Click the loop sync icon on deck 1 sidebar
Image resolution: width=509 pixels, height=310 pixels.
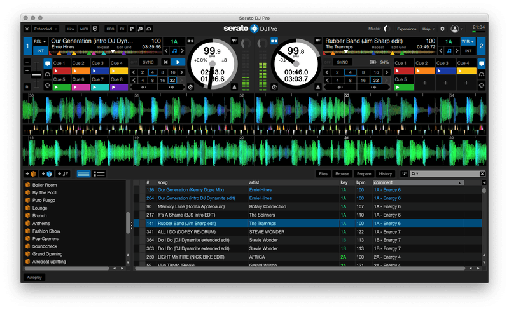tap(47, 86)
